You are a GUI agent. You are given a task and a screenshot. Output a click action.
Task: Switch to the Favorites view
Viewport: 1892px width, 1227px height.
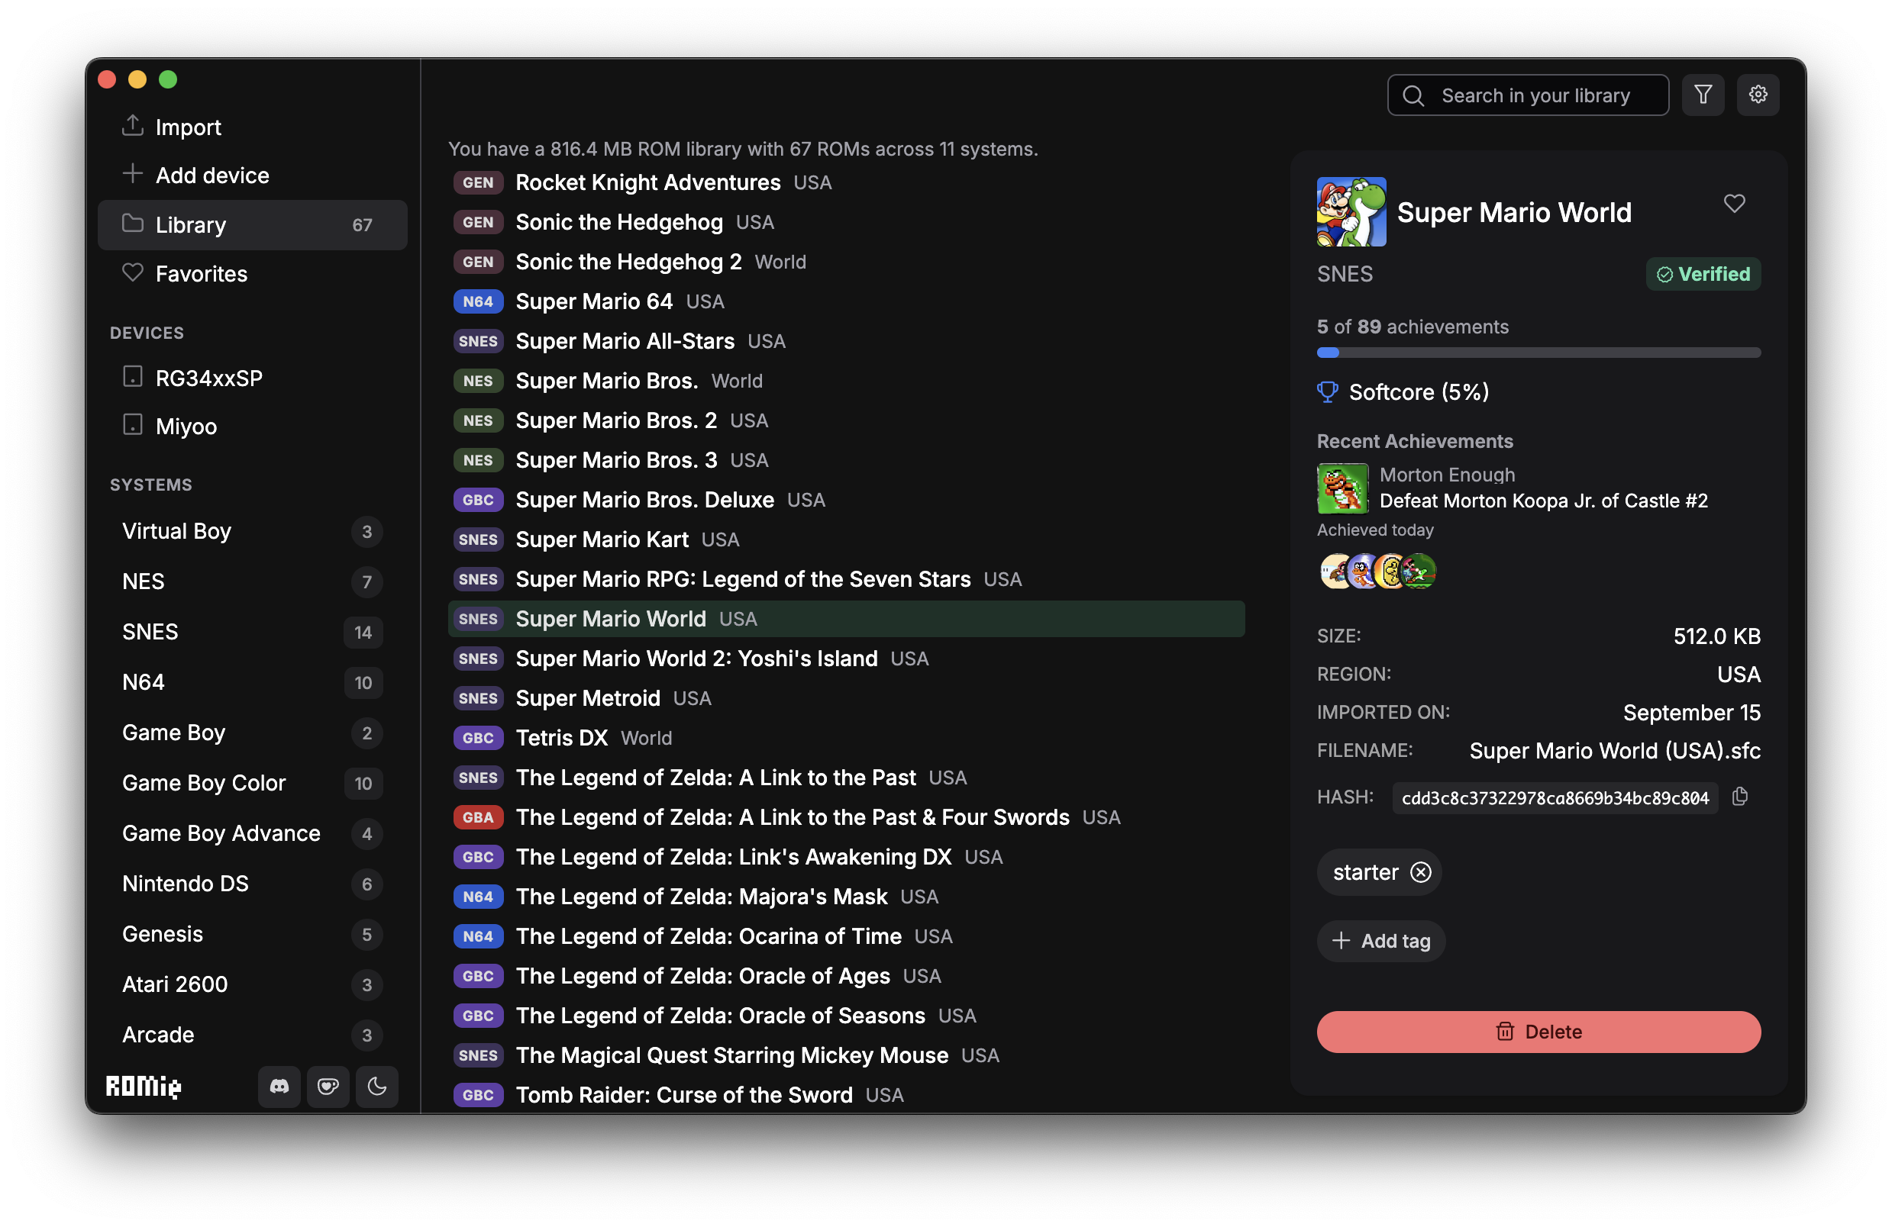pyautogui.click(x=201, y=273)
